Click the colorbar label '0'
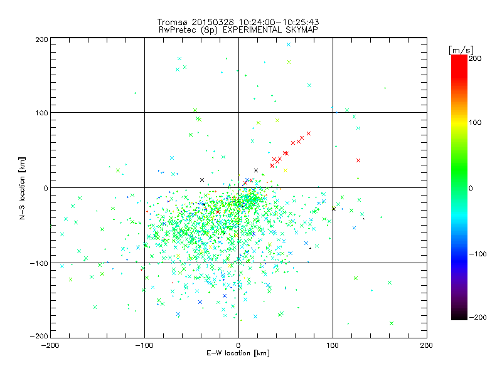Image resolution: width=502 pixels, height=376 pixels. point(471,189)
